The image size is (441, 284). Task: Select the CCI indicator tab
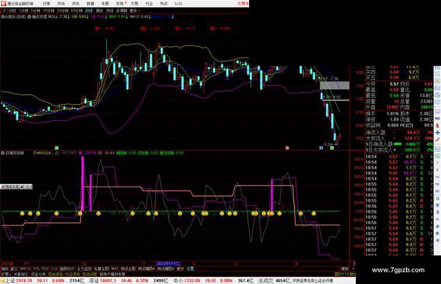coord(54,269)
